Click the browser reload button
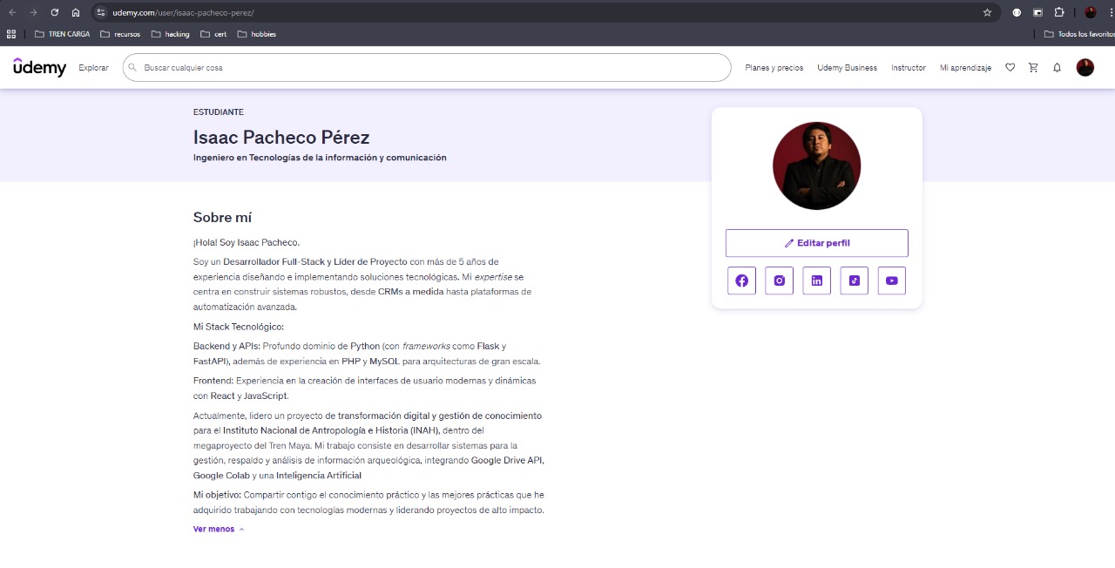The image size is (1115, 568). click(x=55, y=12)
